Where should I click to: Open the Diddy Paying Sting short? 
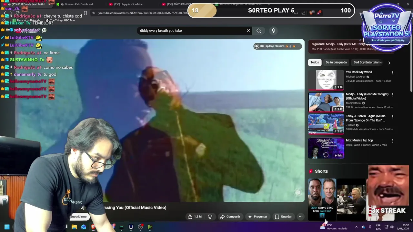pos(322,199)
